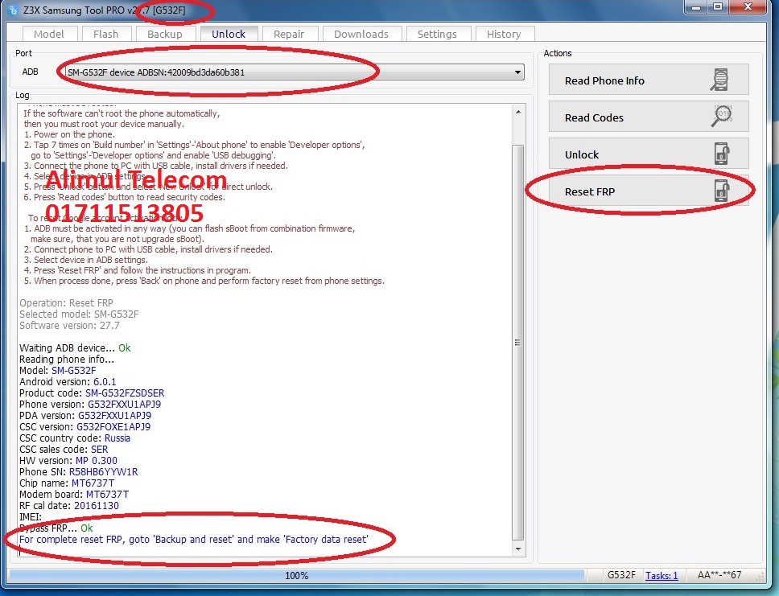Click 'Operation: Reset FRP' log line
Viewport: 779px width, 596px height.
coord(66,303)
